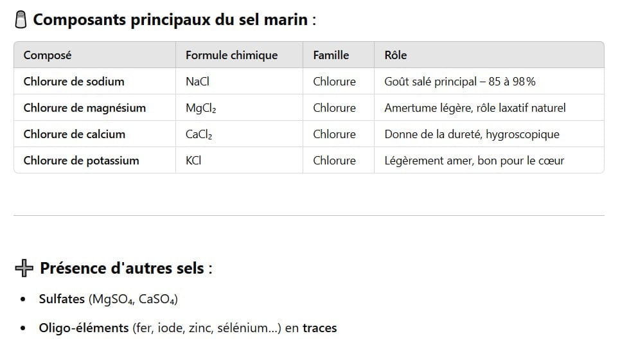Click the "Chlorure de sodium" cell
The image size is (620, 345).
[74, 82]
